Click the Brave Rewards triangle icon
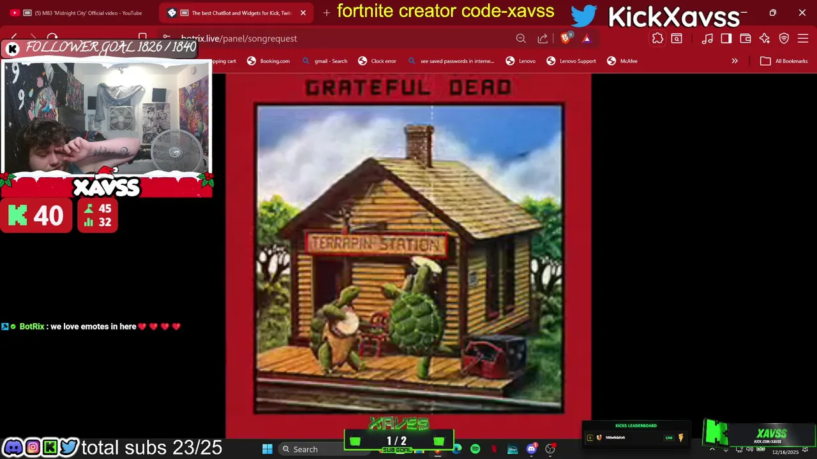This screenshot has width=817, height=459. (587, 38)
